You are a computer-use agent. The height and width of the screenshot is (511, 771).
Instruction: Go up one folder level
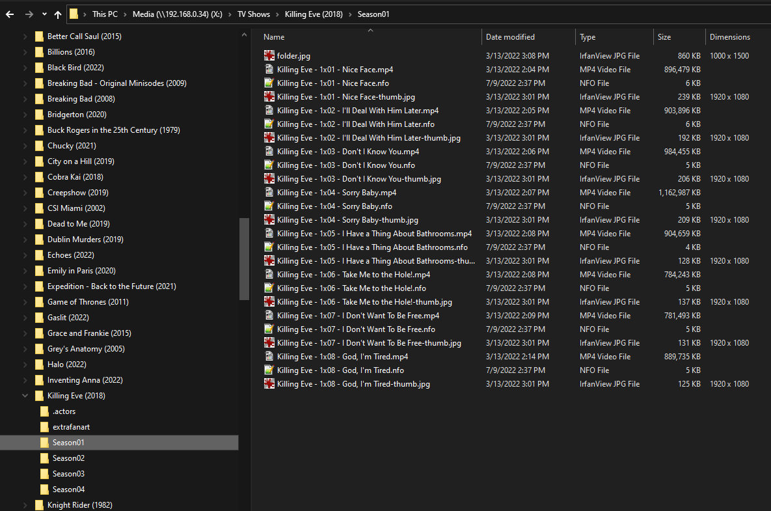coord(57,14)
